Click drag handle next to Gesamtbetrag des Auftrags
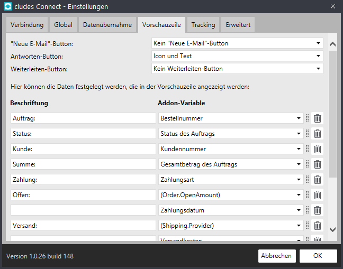 (308, 164)
